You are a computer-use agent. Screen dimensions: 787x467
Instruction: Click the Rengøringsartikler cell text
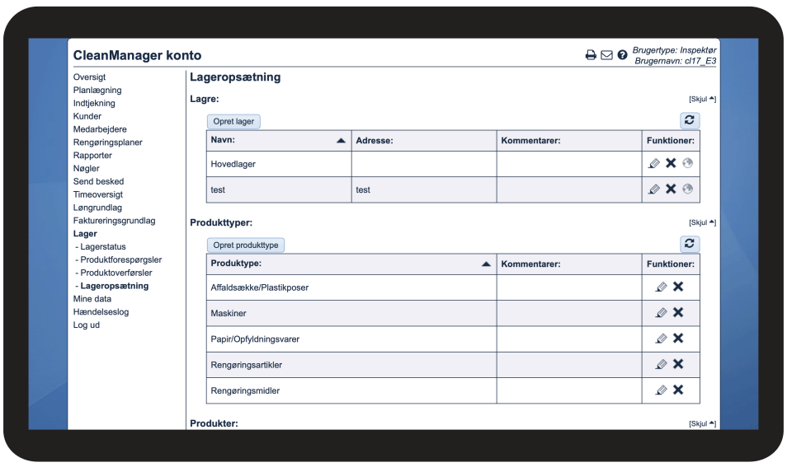(247, 365)
